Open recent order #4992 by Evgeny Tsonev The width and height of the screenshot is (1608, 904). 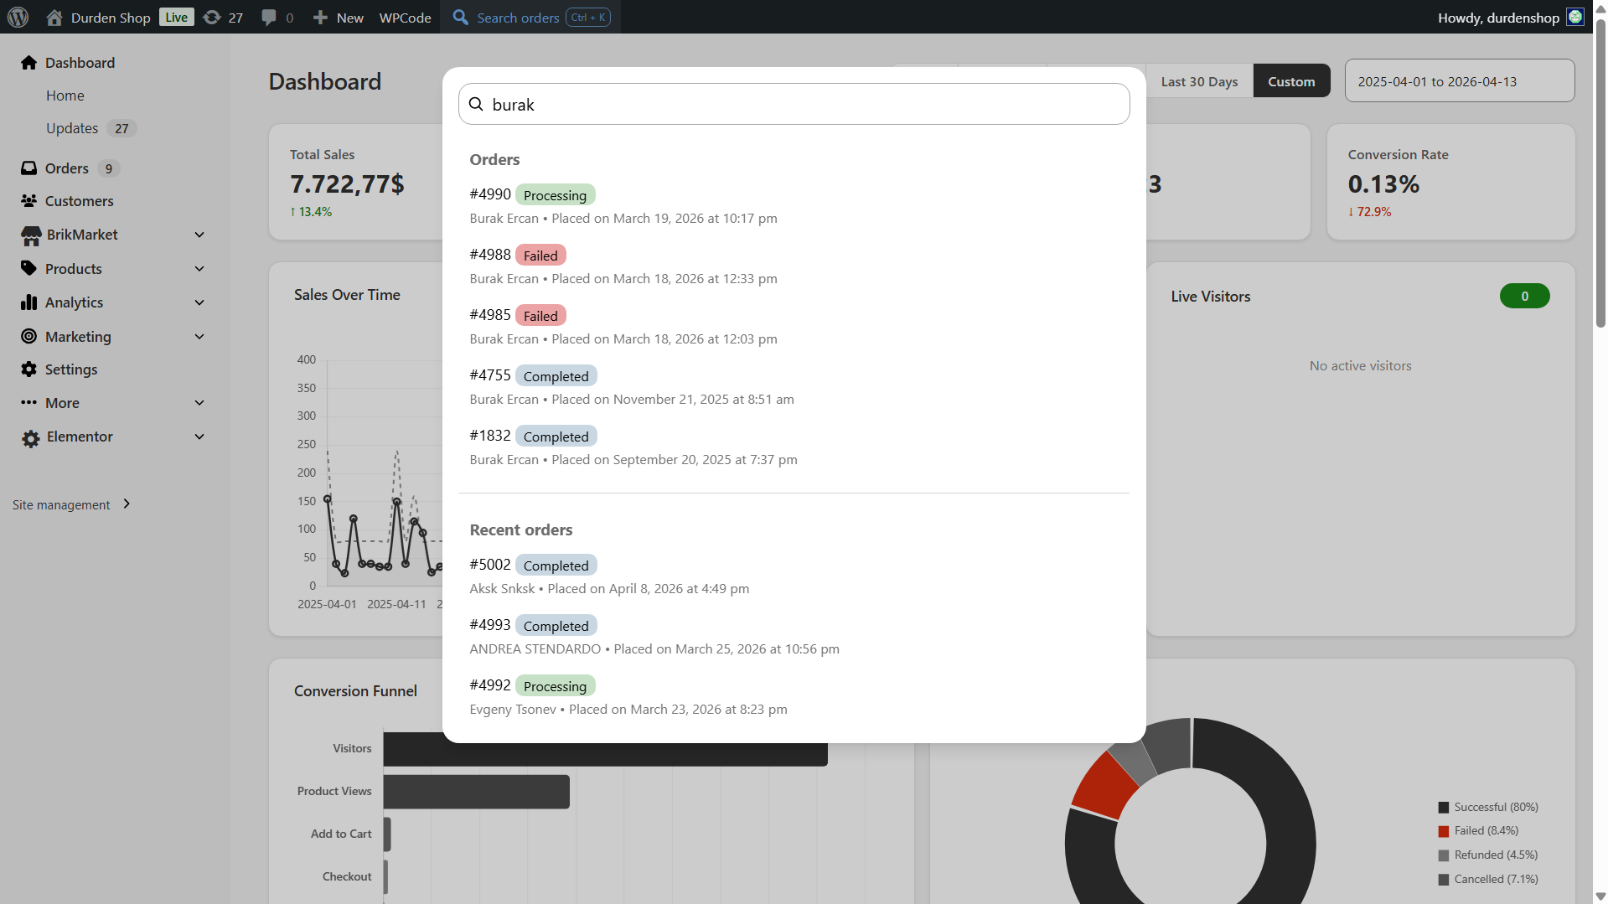794,696
